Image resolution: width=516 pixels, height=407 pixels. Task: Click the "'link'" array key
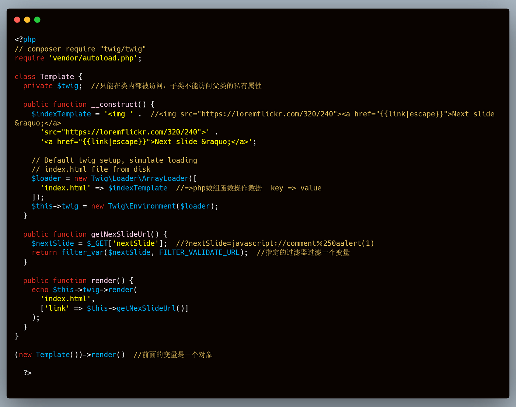(57, 308)
